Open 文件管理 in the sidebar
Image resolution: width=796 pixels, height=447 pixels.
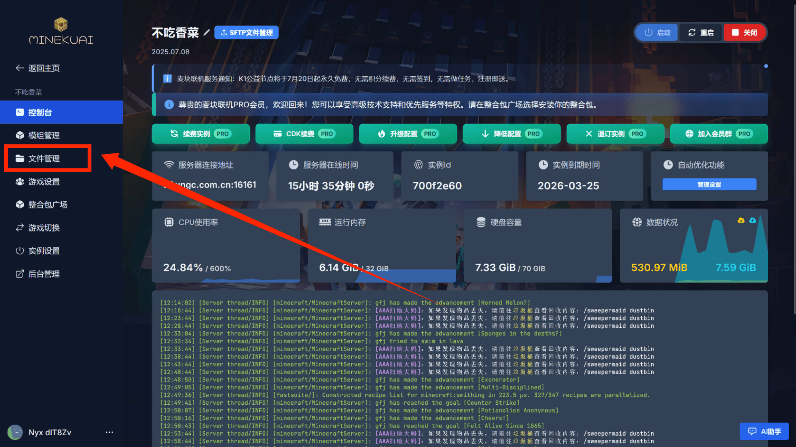[44, 158]
